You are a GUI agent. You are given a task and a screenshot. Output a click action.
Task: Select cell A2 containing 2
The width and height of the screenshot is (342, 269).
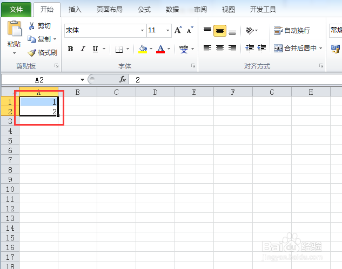pos(38,111)
